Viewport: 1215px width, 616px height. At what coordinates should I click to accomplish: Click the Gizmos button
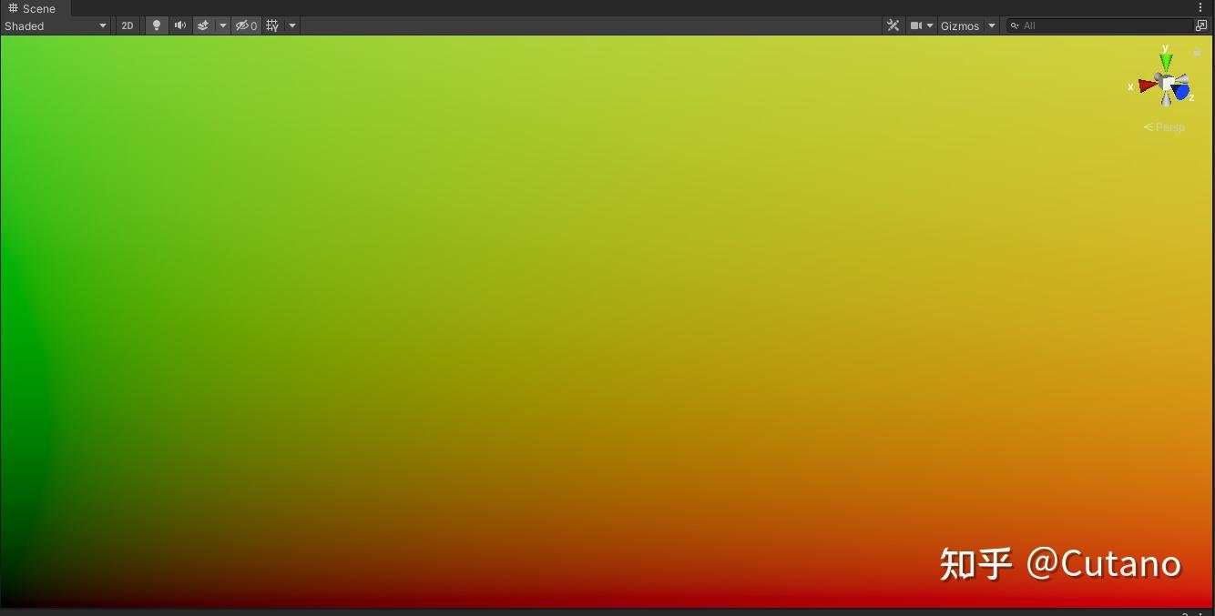point(960,25)
